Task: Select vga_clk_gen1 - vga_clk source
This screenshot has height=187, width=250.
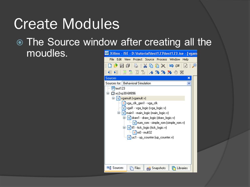Action: pos(140,103)
